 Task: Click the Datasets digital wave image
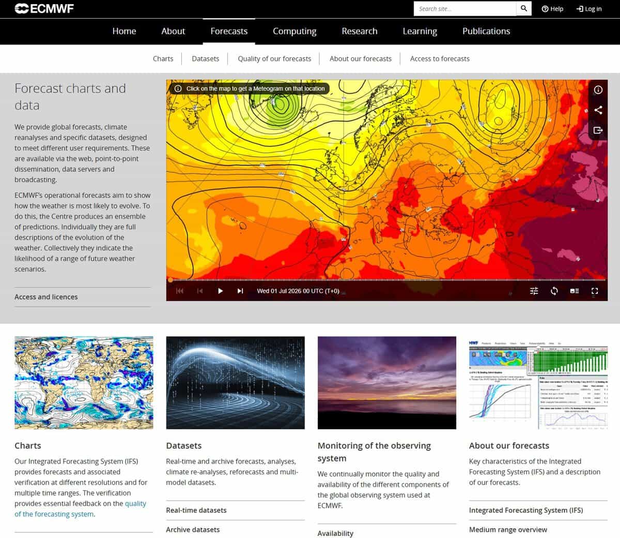[x=235, y=382]
